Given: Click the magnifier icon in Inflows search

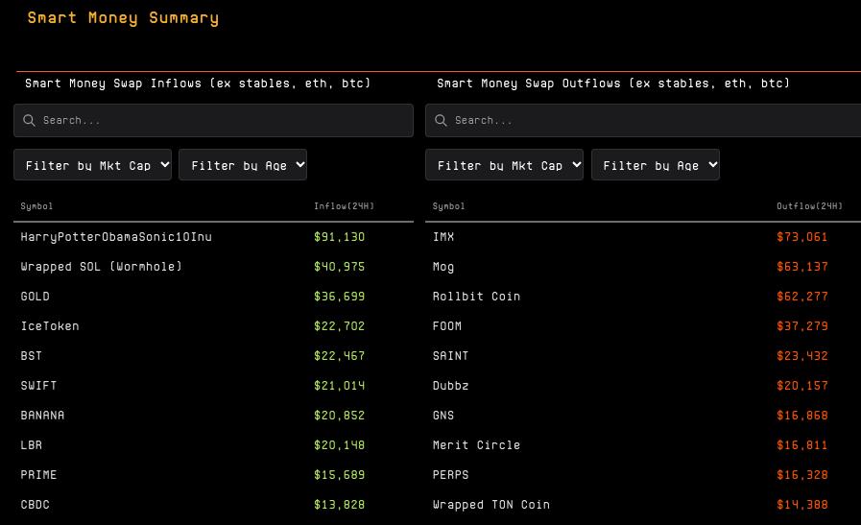Looking at the screenshot, I should [x=29, y=121].
